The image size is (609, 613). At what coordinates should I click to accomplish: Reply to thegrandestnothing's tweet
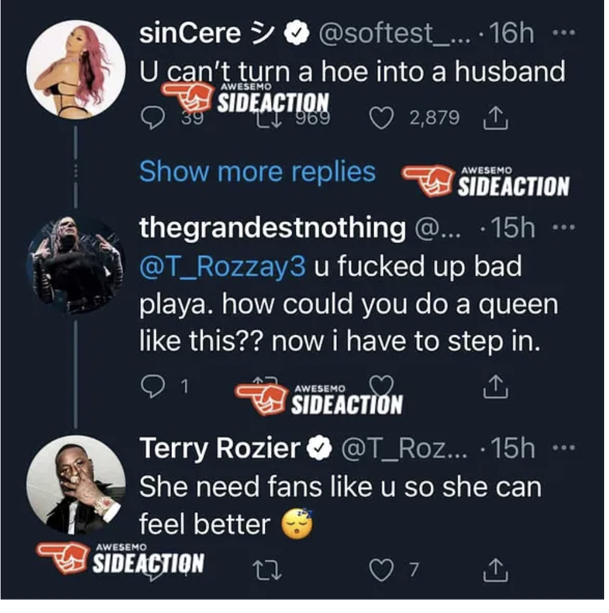tap(150, 387)
